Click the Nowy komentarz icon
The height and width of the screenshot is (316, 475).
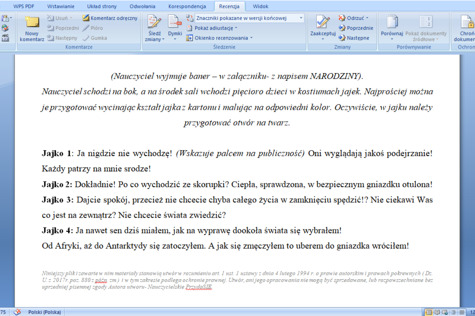tap(32, 23)
